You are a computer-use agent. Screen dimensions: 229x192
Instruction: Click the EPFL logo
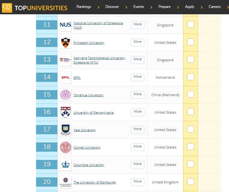(65, 77)
